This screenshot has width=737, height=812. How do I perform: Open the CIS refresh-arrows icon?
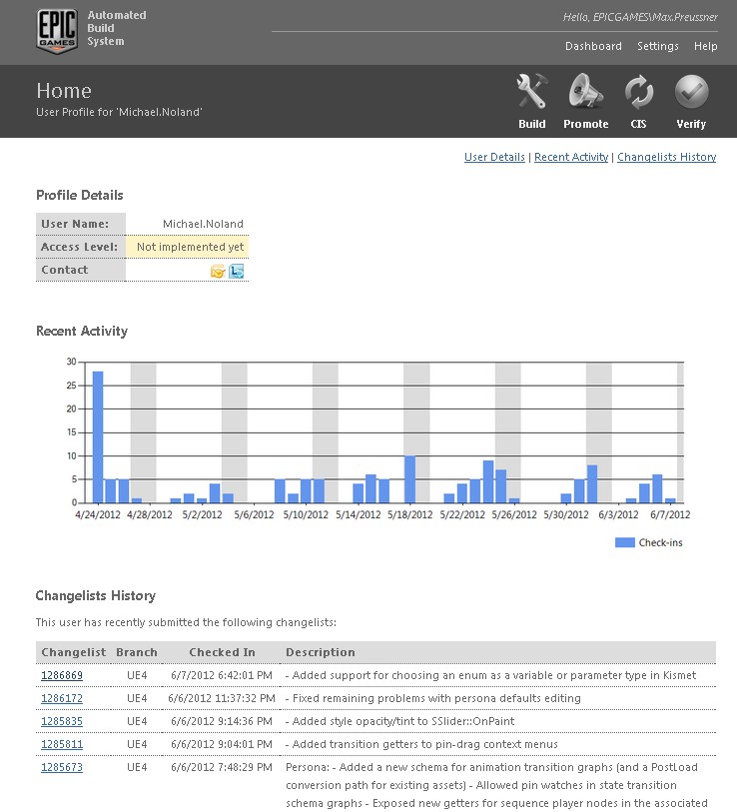click(x=638, y=92)
